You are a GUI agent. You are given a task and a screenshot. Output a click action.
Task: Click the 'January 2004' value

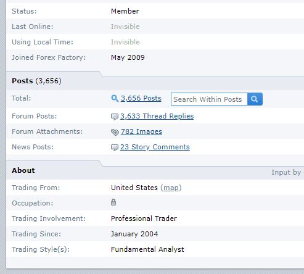(134, 234)
